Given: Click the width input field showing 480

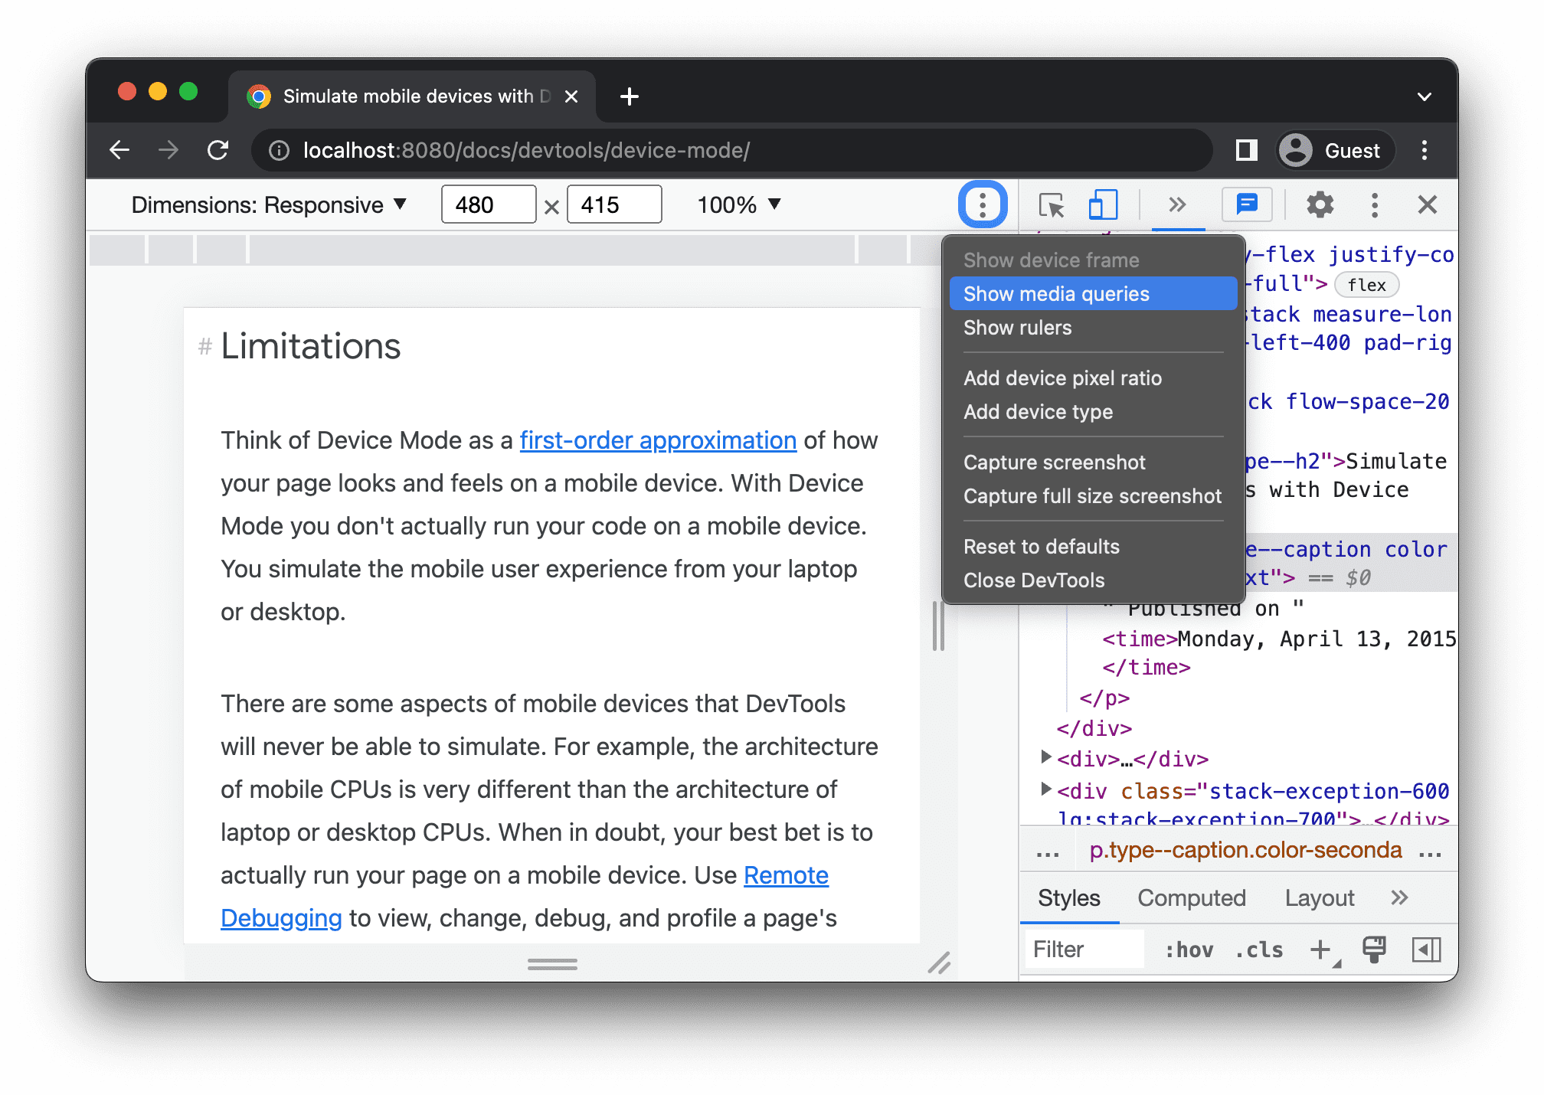Looking at the screenshot, I should 489,205.
